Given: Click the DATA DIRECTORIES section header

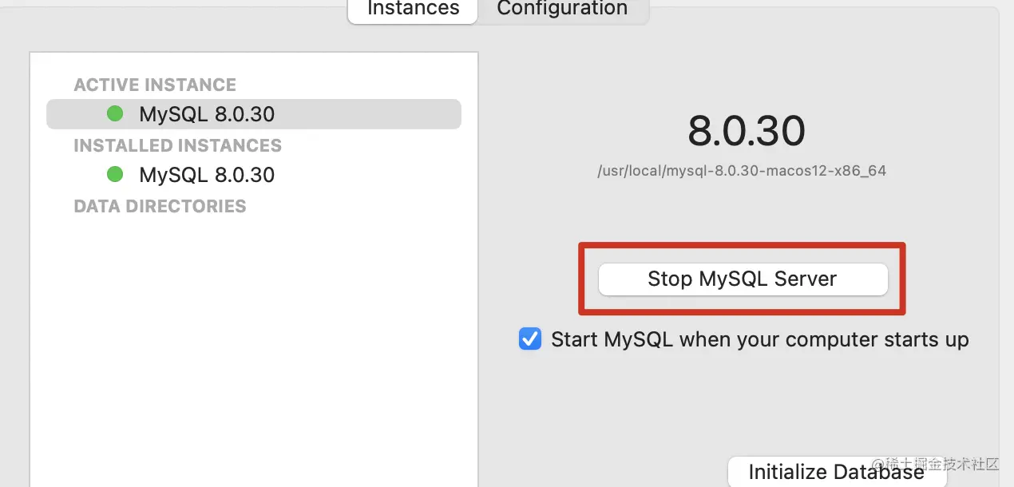Looking at the screenshot, I should 160,206.
